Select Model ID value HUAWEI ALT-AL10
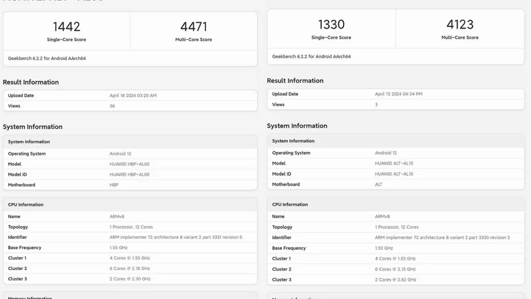Viewport: 531px width, 299px height. pyautogui.click(x=394, y=174)
